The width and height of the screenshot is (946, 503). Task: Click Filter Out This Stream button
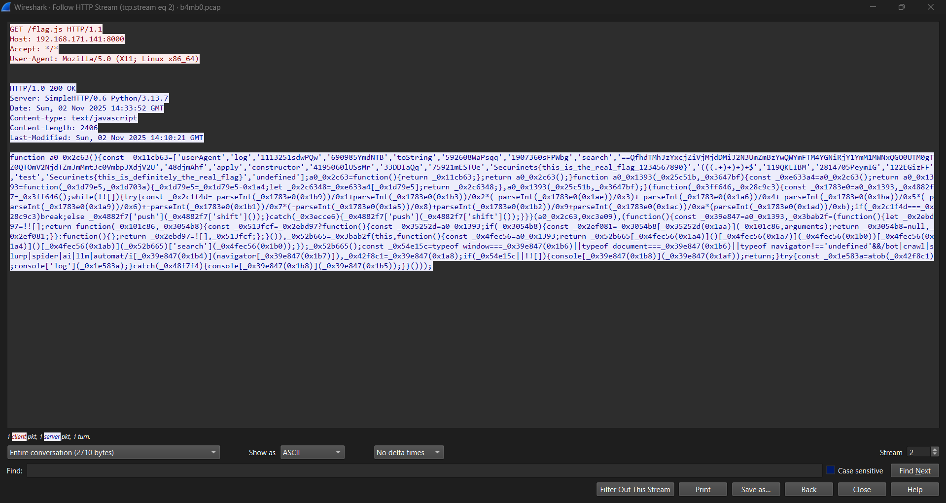(635, 489)
